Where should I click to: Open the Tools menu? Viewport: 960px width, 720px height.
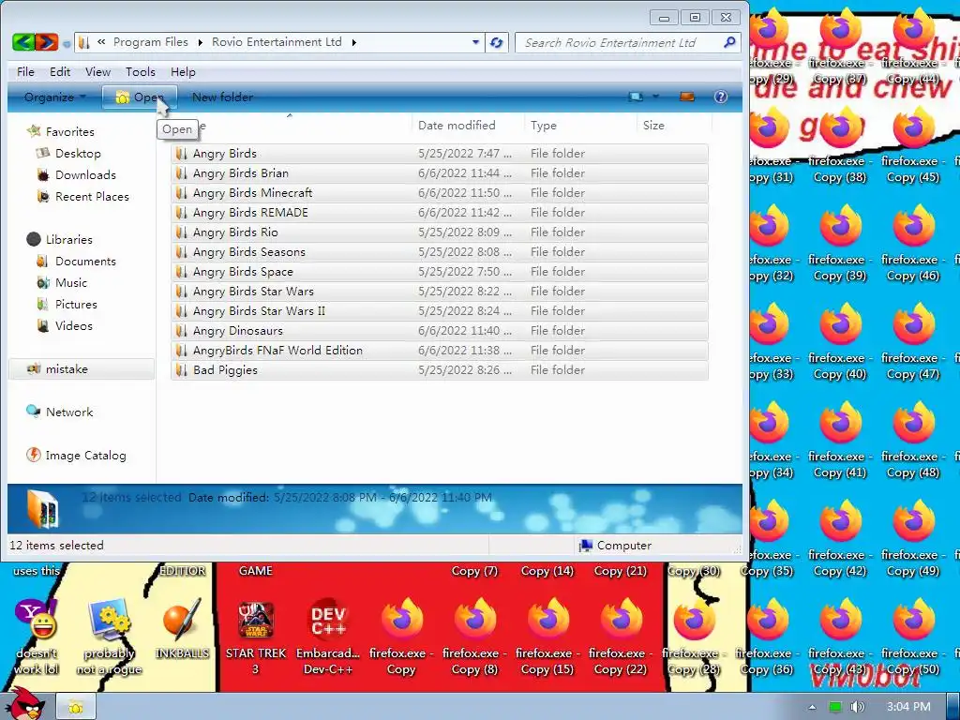[141, 71]
